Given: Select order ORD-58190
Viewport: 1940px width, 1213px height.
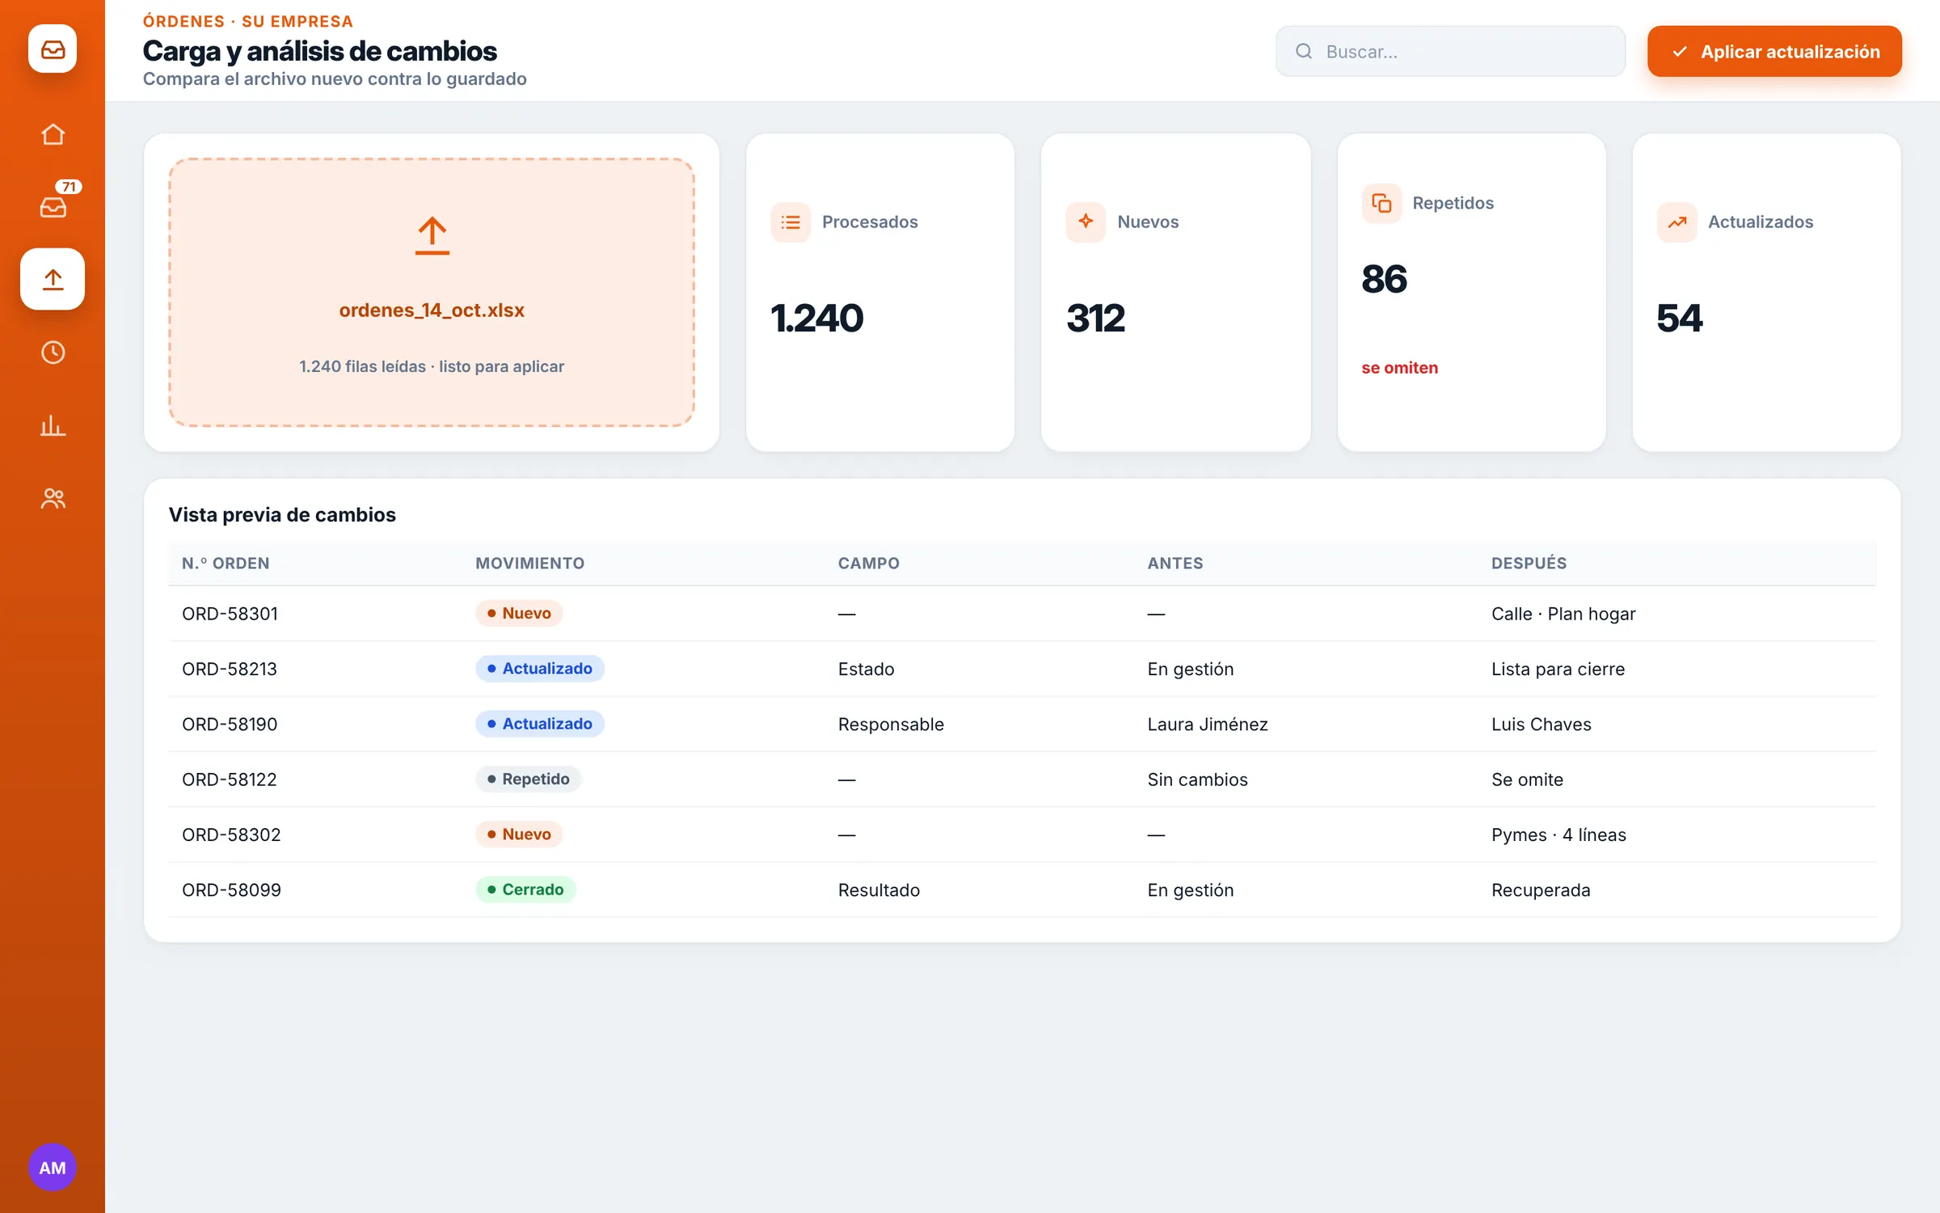Looking at the screenshot, I should (x=230, y=724).
